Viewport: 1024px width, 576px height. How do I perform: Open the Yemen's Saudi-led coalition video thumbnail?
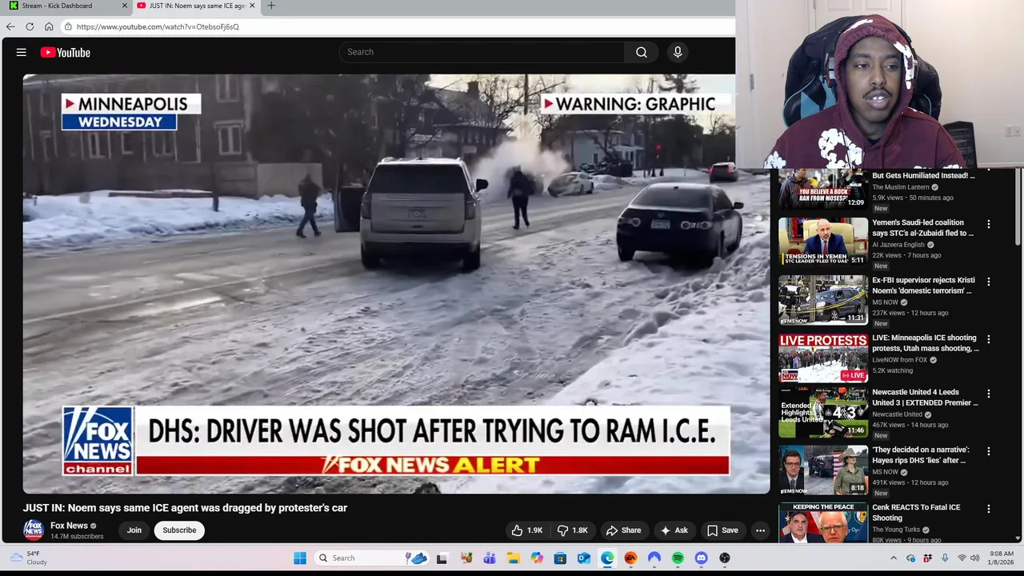tap(823, 242)
